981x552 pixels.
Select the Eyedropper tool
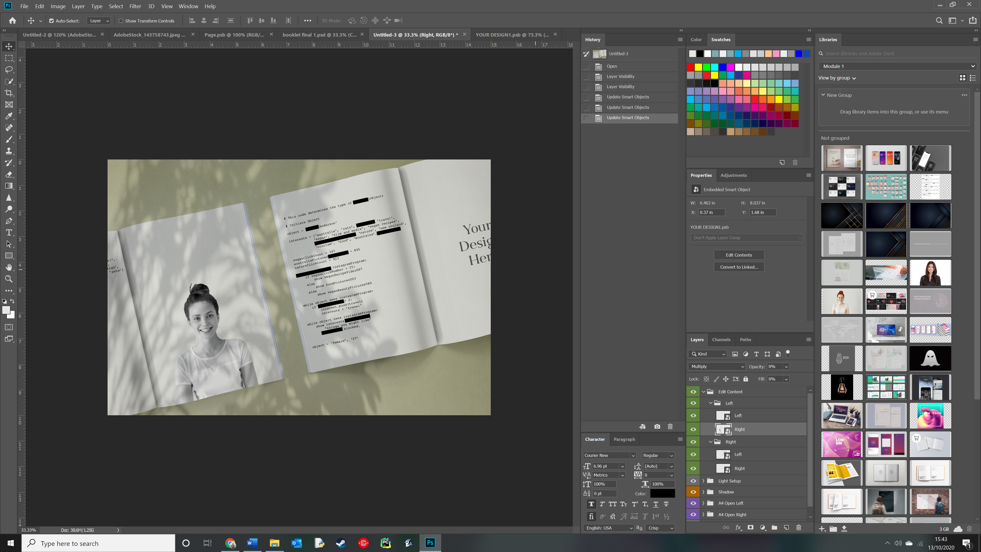point(9,116)
